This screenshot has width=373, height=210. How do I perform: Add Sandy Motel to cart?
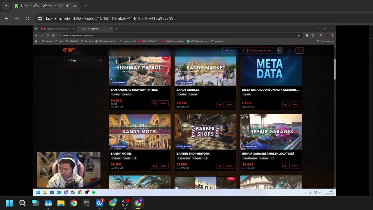(x=154, y=166)
